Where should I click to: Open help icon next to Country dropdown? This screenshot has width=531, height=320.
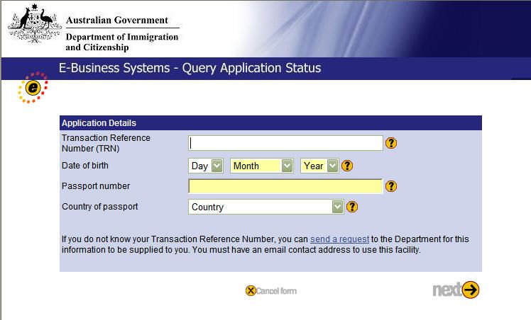click(x=352, y=207)
